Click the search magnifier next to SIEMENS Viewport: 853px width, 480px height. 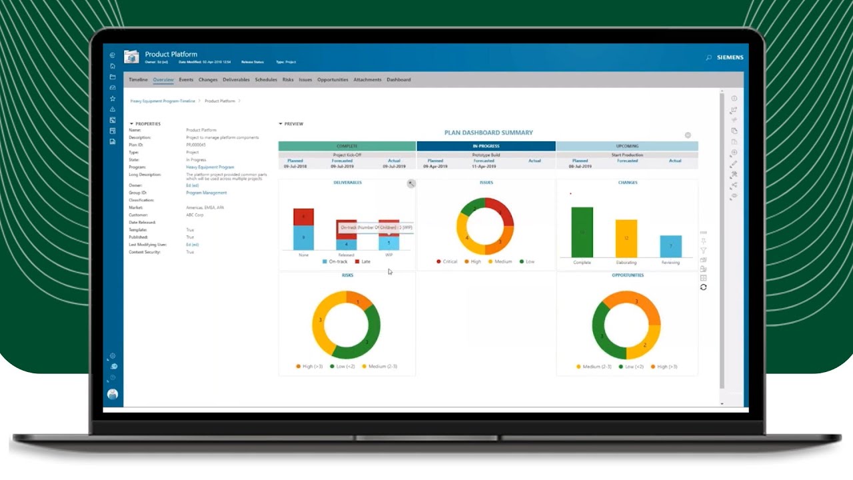(708, 58)
